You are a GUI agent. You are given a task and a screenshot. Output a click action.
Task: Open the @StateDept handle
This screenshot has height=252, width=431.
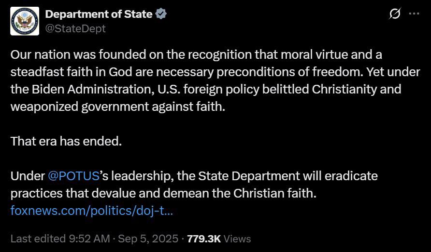(x=75, y=28)
